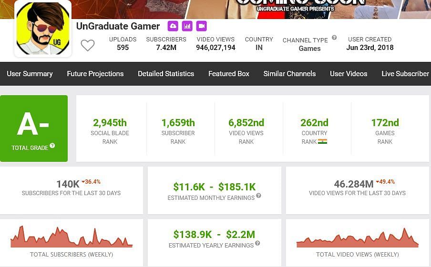
Task: Click help icon next to Channel Type
Action: tap(334, 38)
